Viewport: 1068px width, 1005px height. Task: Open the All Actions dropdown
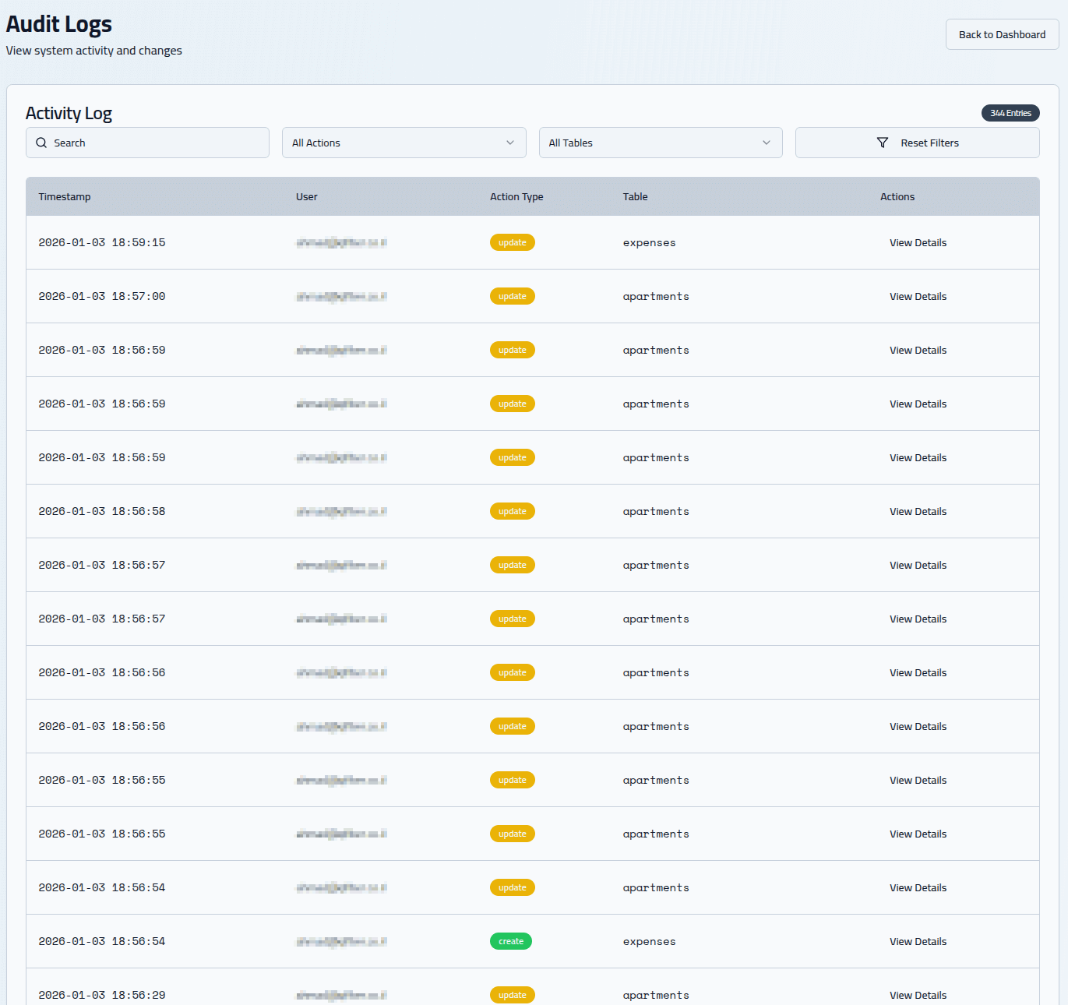coord(404,143)
